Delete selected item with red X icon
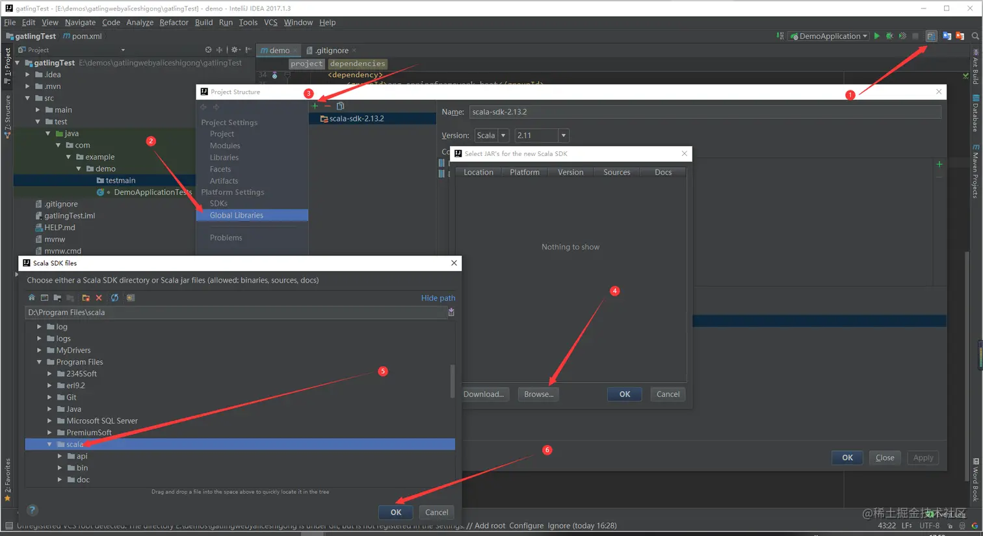The height and width of the screenshot is (536, 983). point(99,298)
